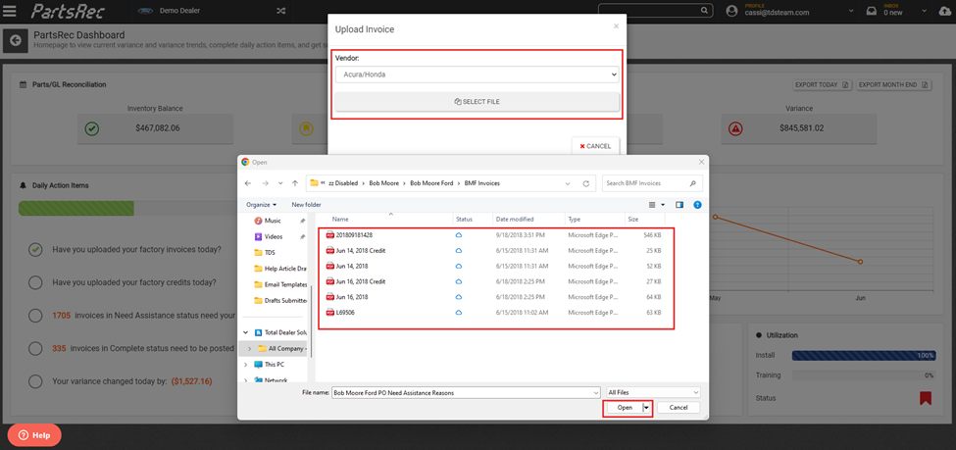The height and width of the screenshot is (450, 956).
Task: Click the Search BMF Invoices field
Action: pyautogui.click(x=652, y=183)
